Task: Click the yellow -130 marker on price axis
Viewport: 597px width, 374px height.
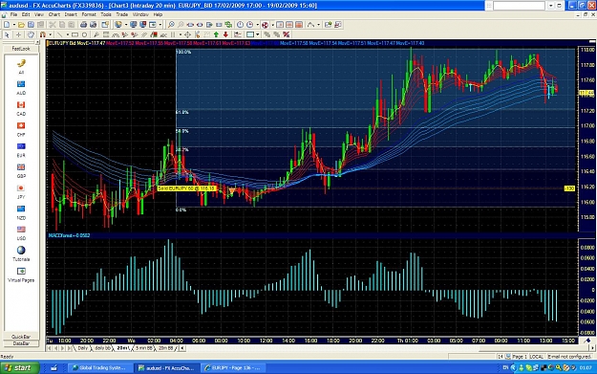Action: [569, 188]
